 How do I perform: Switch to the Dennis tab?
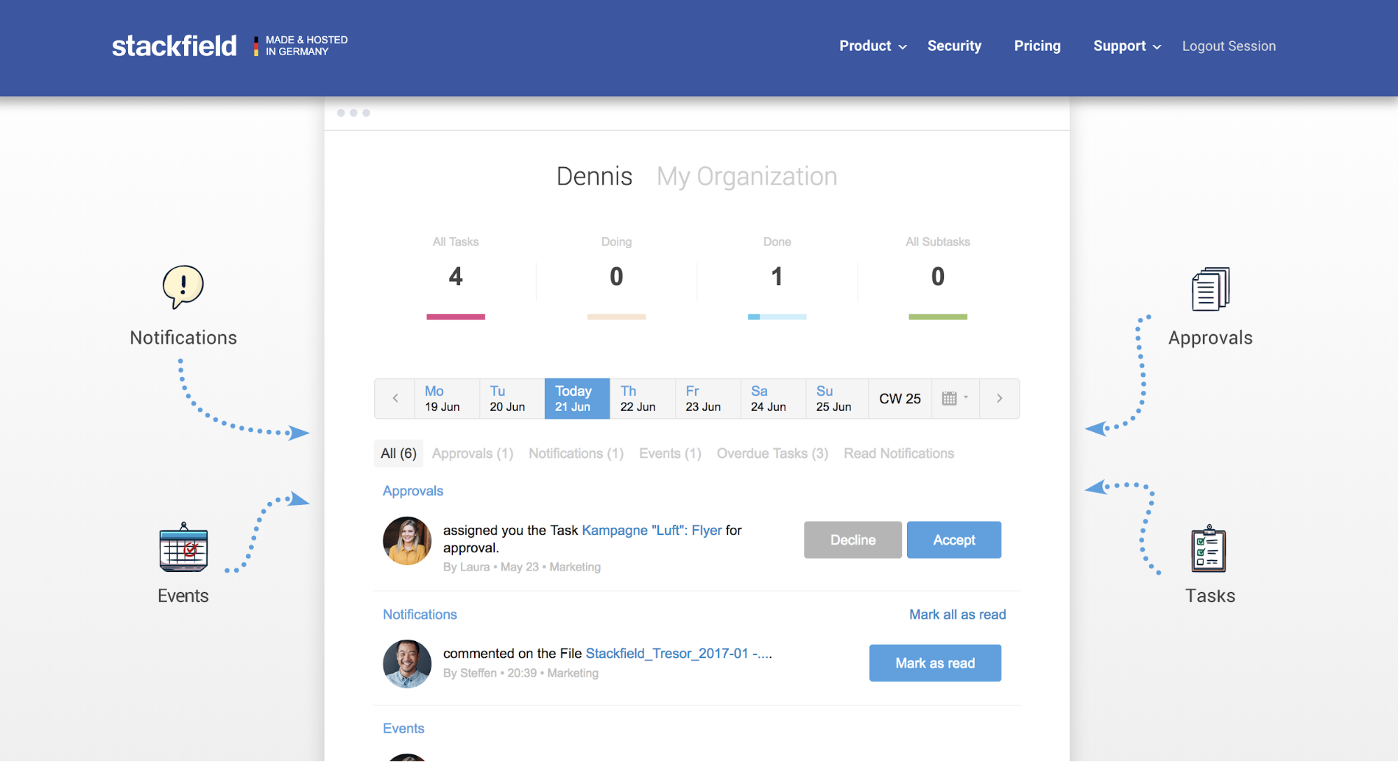pyautogui.click(x=594, y=176)
